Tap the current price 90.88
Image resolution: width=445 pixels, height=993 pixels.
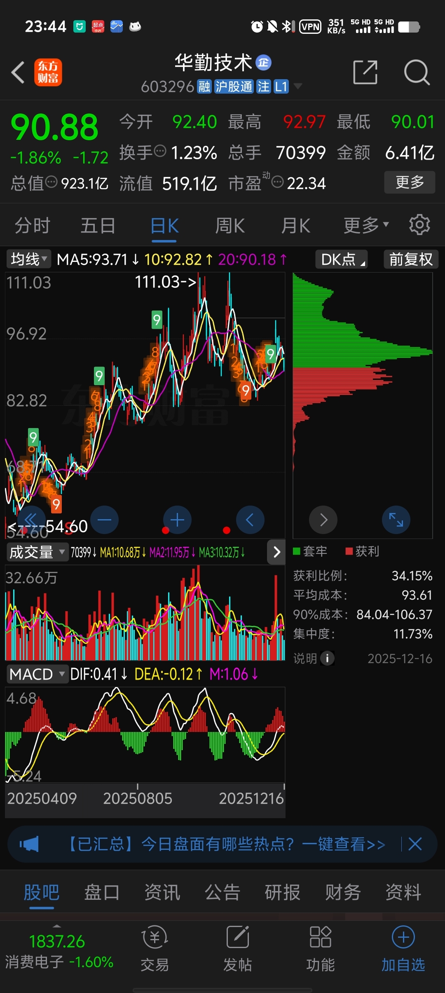coord(54,127)
